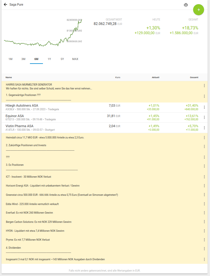The height and width of the screenshot is (276, 210).
Task: Open three-dot menu for Höegh Autoliners ASA
Action: [x=204, y=107]
